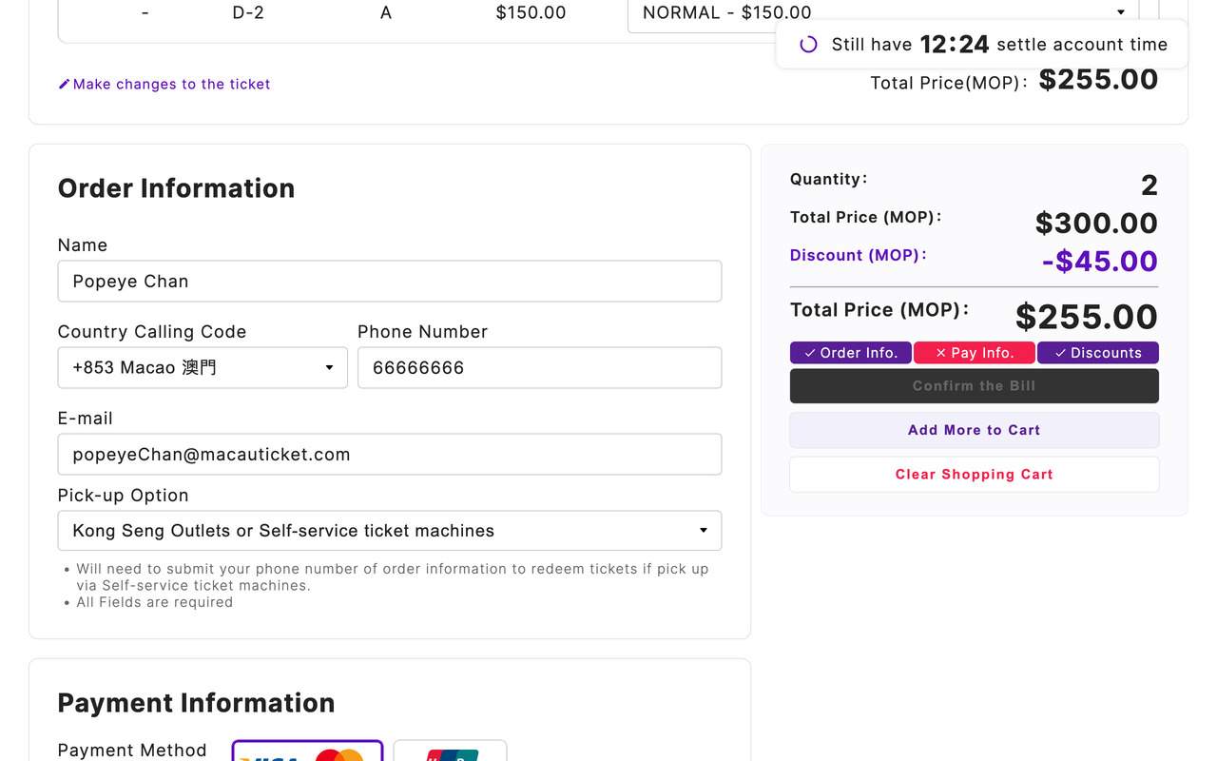Open the Pick-up Option dropdown
Viewport: 1217px width, 761px height.
pyautogui.click(x=390, y=531)
